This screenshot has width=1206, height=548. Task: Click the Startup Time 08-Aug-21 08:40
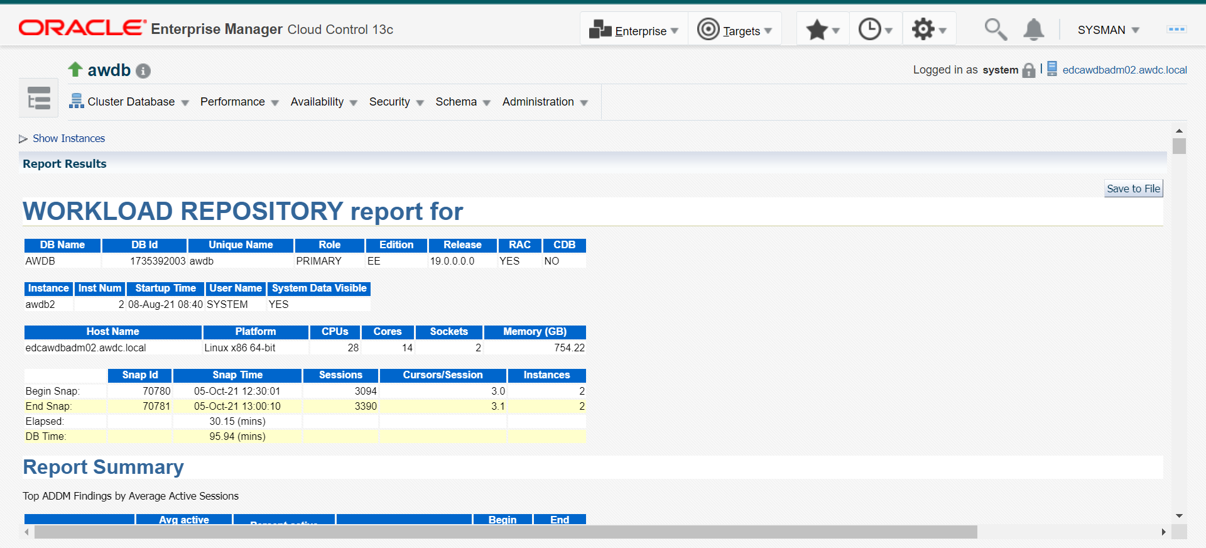coord(165,304)
